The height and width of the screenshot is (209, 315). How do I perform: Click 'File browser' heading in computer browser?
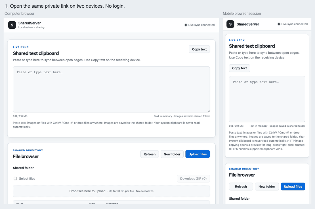coord(26,156)
